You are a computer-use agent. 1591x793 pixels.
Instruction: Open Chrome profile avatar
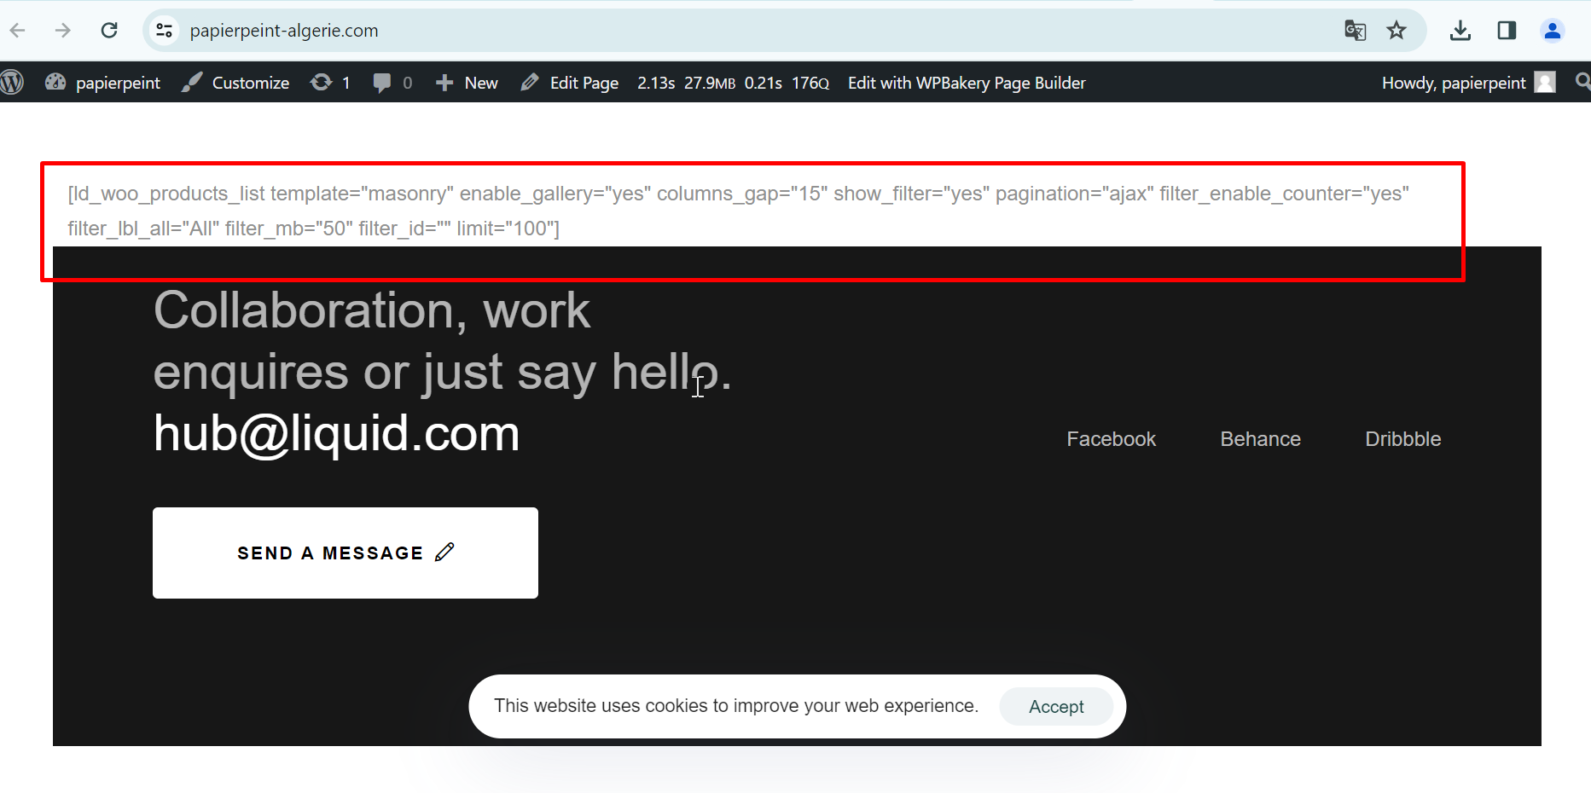coord(1552,31)
